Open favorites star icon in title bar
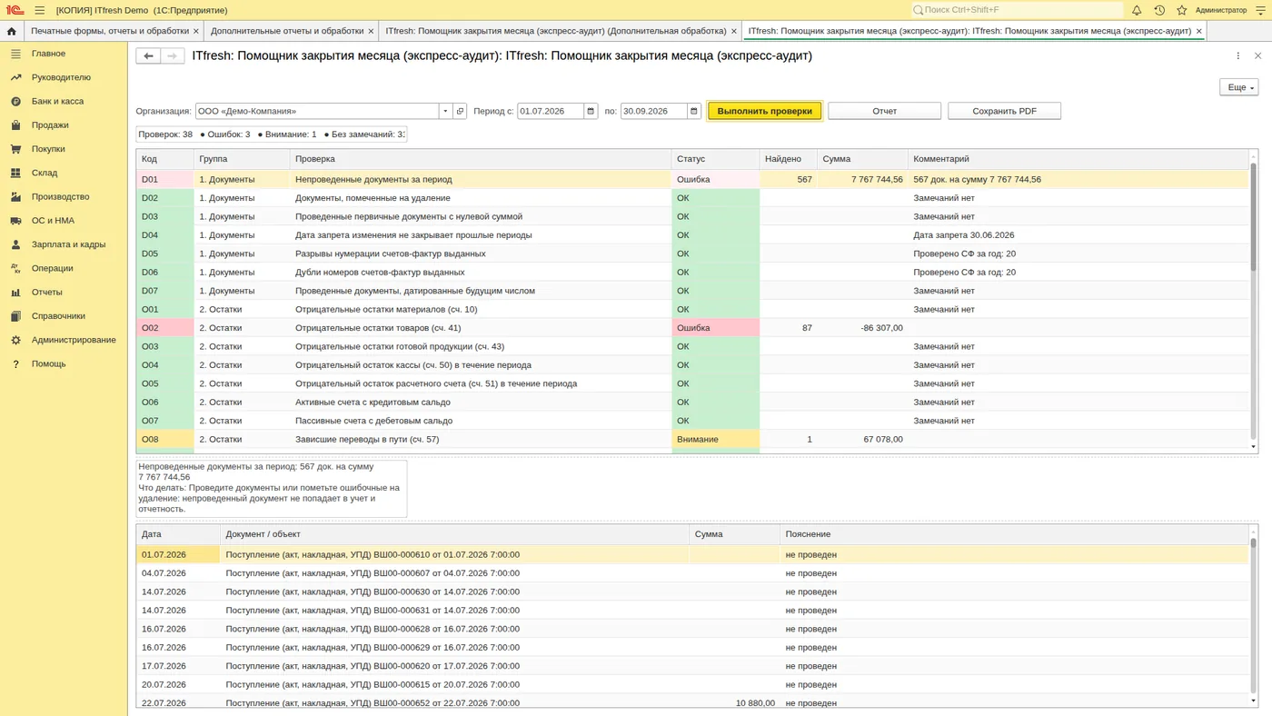1272x716 pixels. coord(1182,10)
